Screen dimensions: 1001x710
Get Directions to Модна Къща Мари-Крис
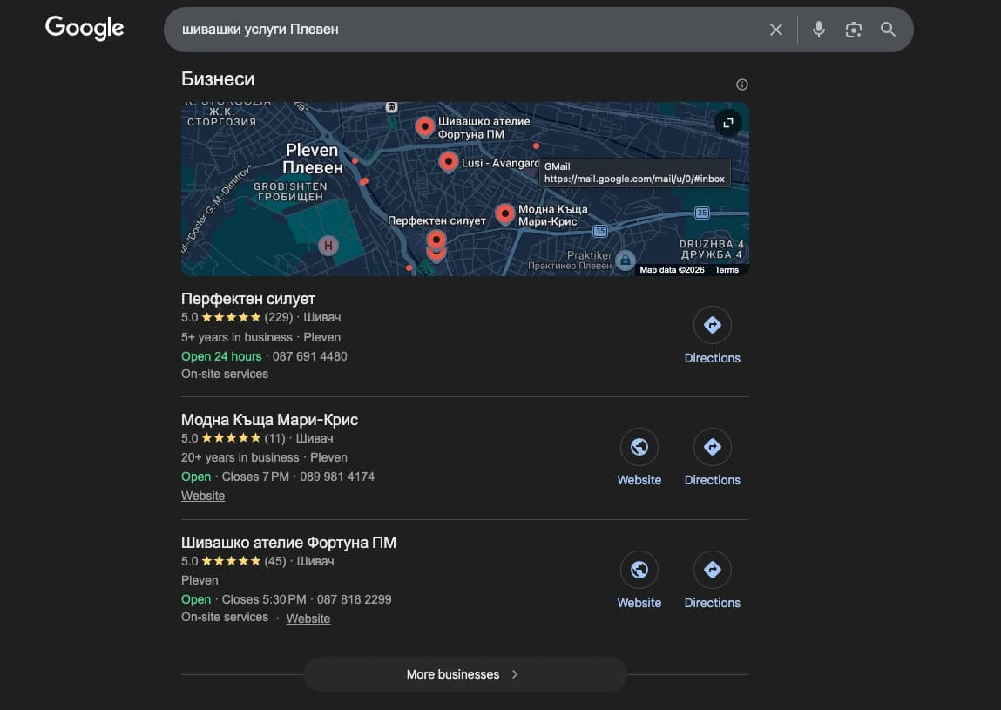712,447
